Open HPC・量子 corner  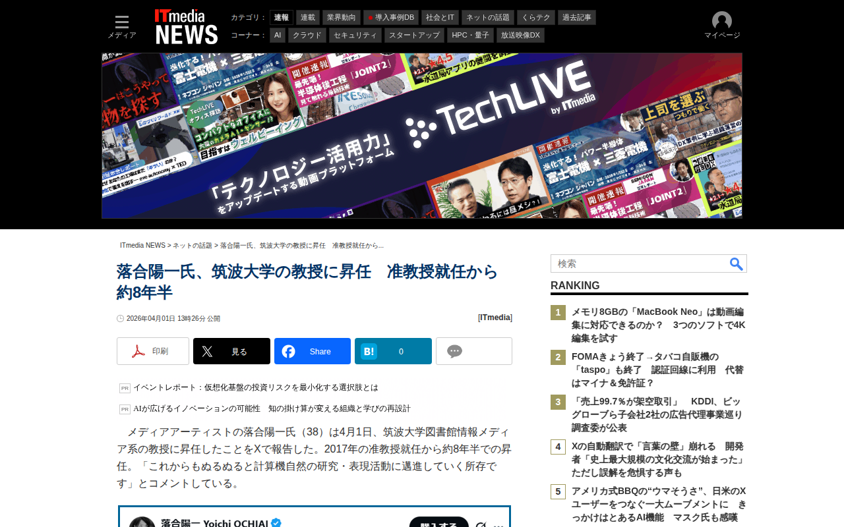(x=470, y=35)
